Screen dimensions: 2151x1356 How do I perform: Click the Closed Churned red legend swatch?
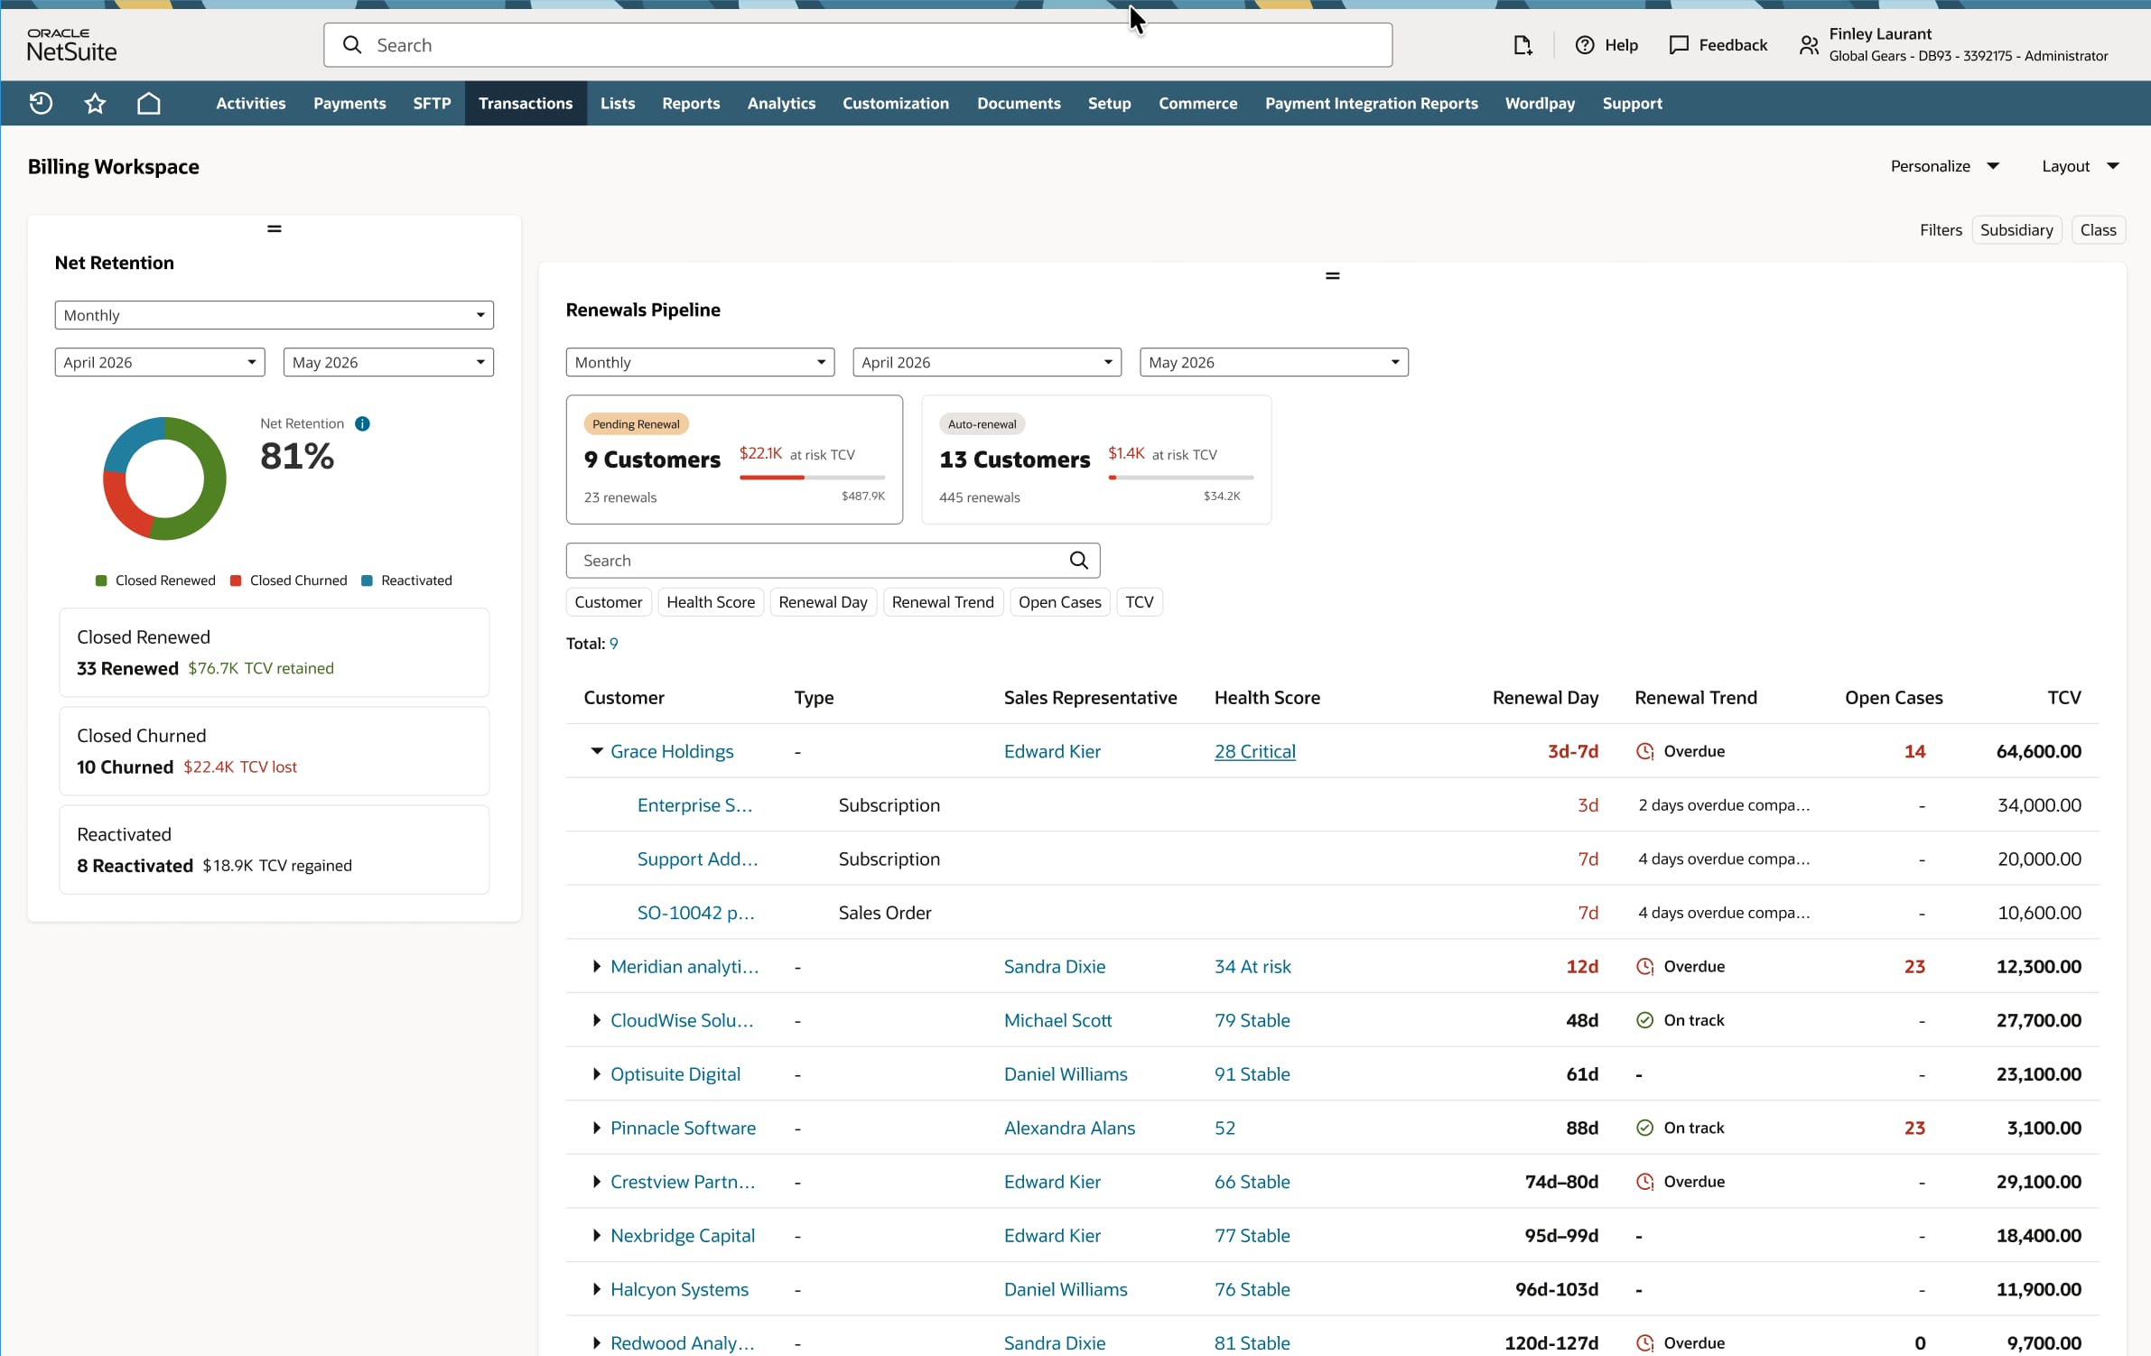[x=236, y=580]
